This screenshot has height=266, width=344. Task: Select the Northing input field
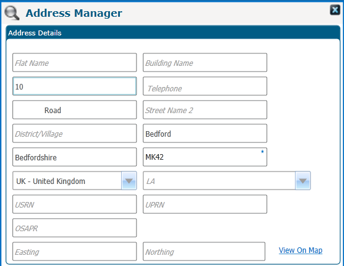pos(204,252)
